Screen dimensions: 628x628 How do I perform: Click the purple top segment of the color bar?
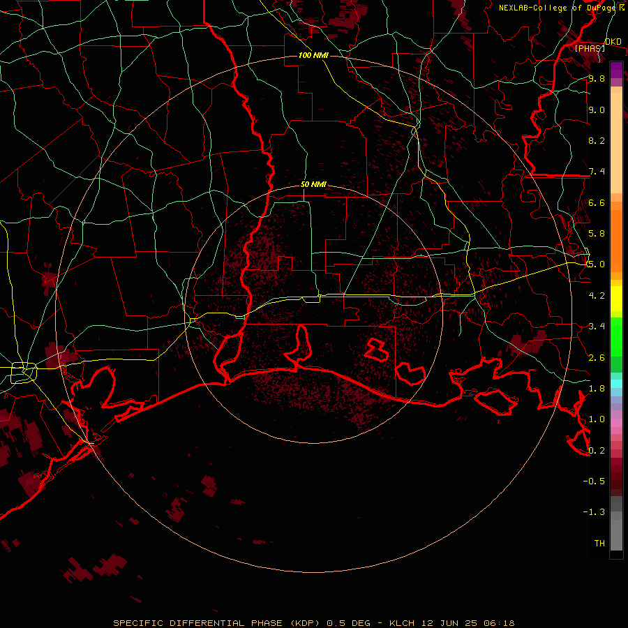coord(616,70)
